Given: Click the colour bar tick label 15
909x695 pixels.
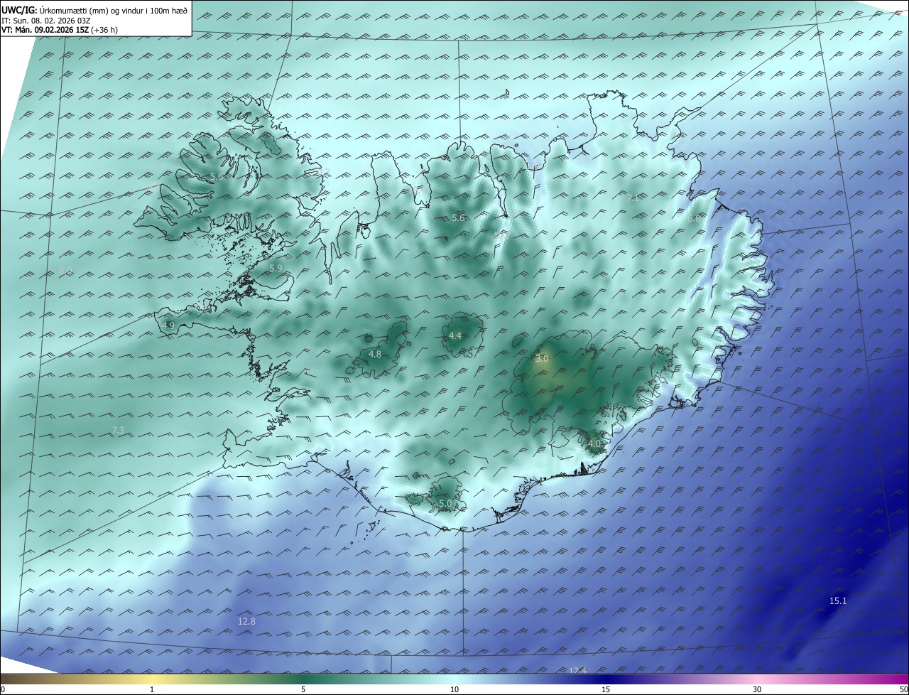Looking at the screenshot, I should pos(606,689).
